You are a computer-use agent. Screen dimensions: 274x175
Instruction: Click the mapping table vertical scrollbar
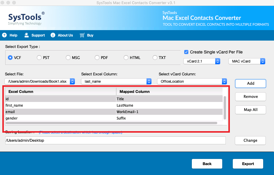point(225,108)
